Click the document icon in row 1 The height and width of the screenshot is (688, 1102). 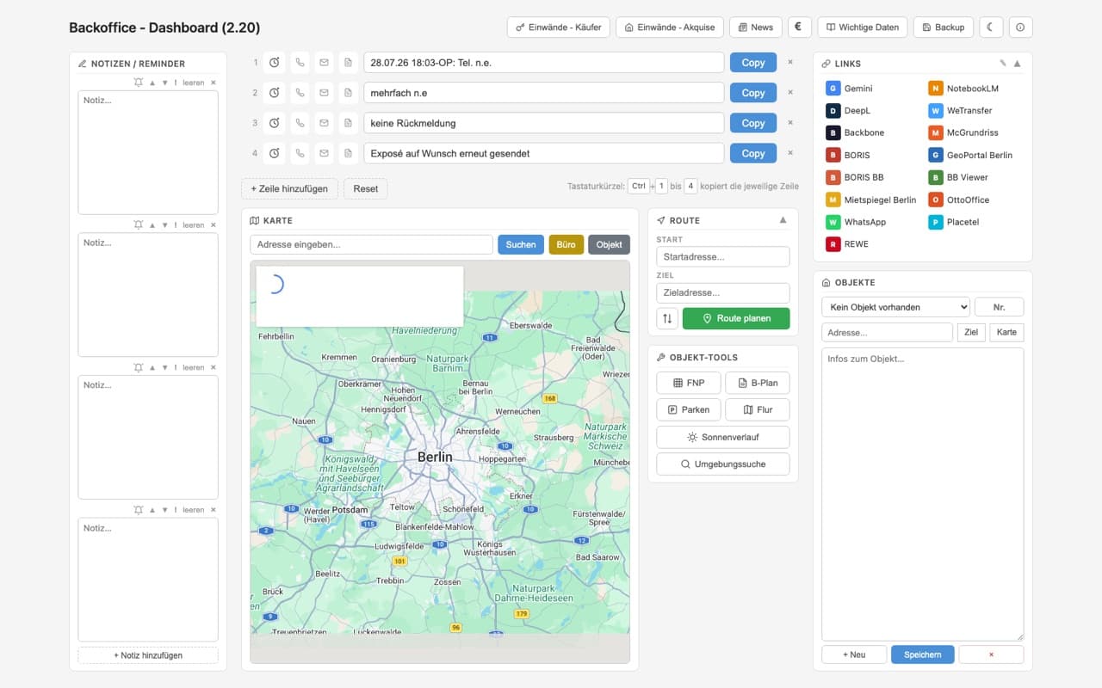point(348,63)
